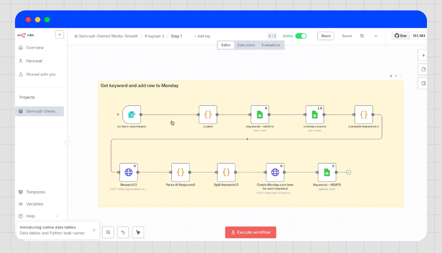Click Add tag
Image resolution: width=442 pixels, height=253 pixels.
(x=202, y=36)
